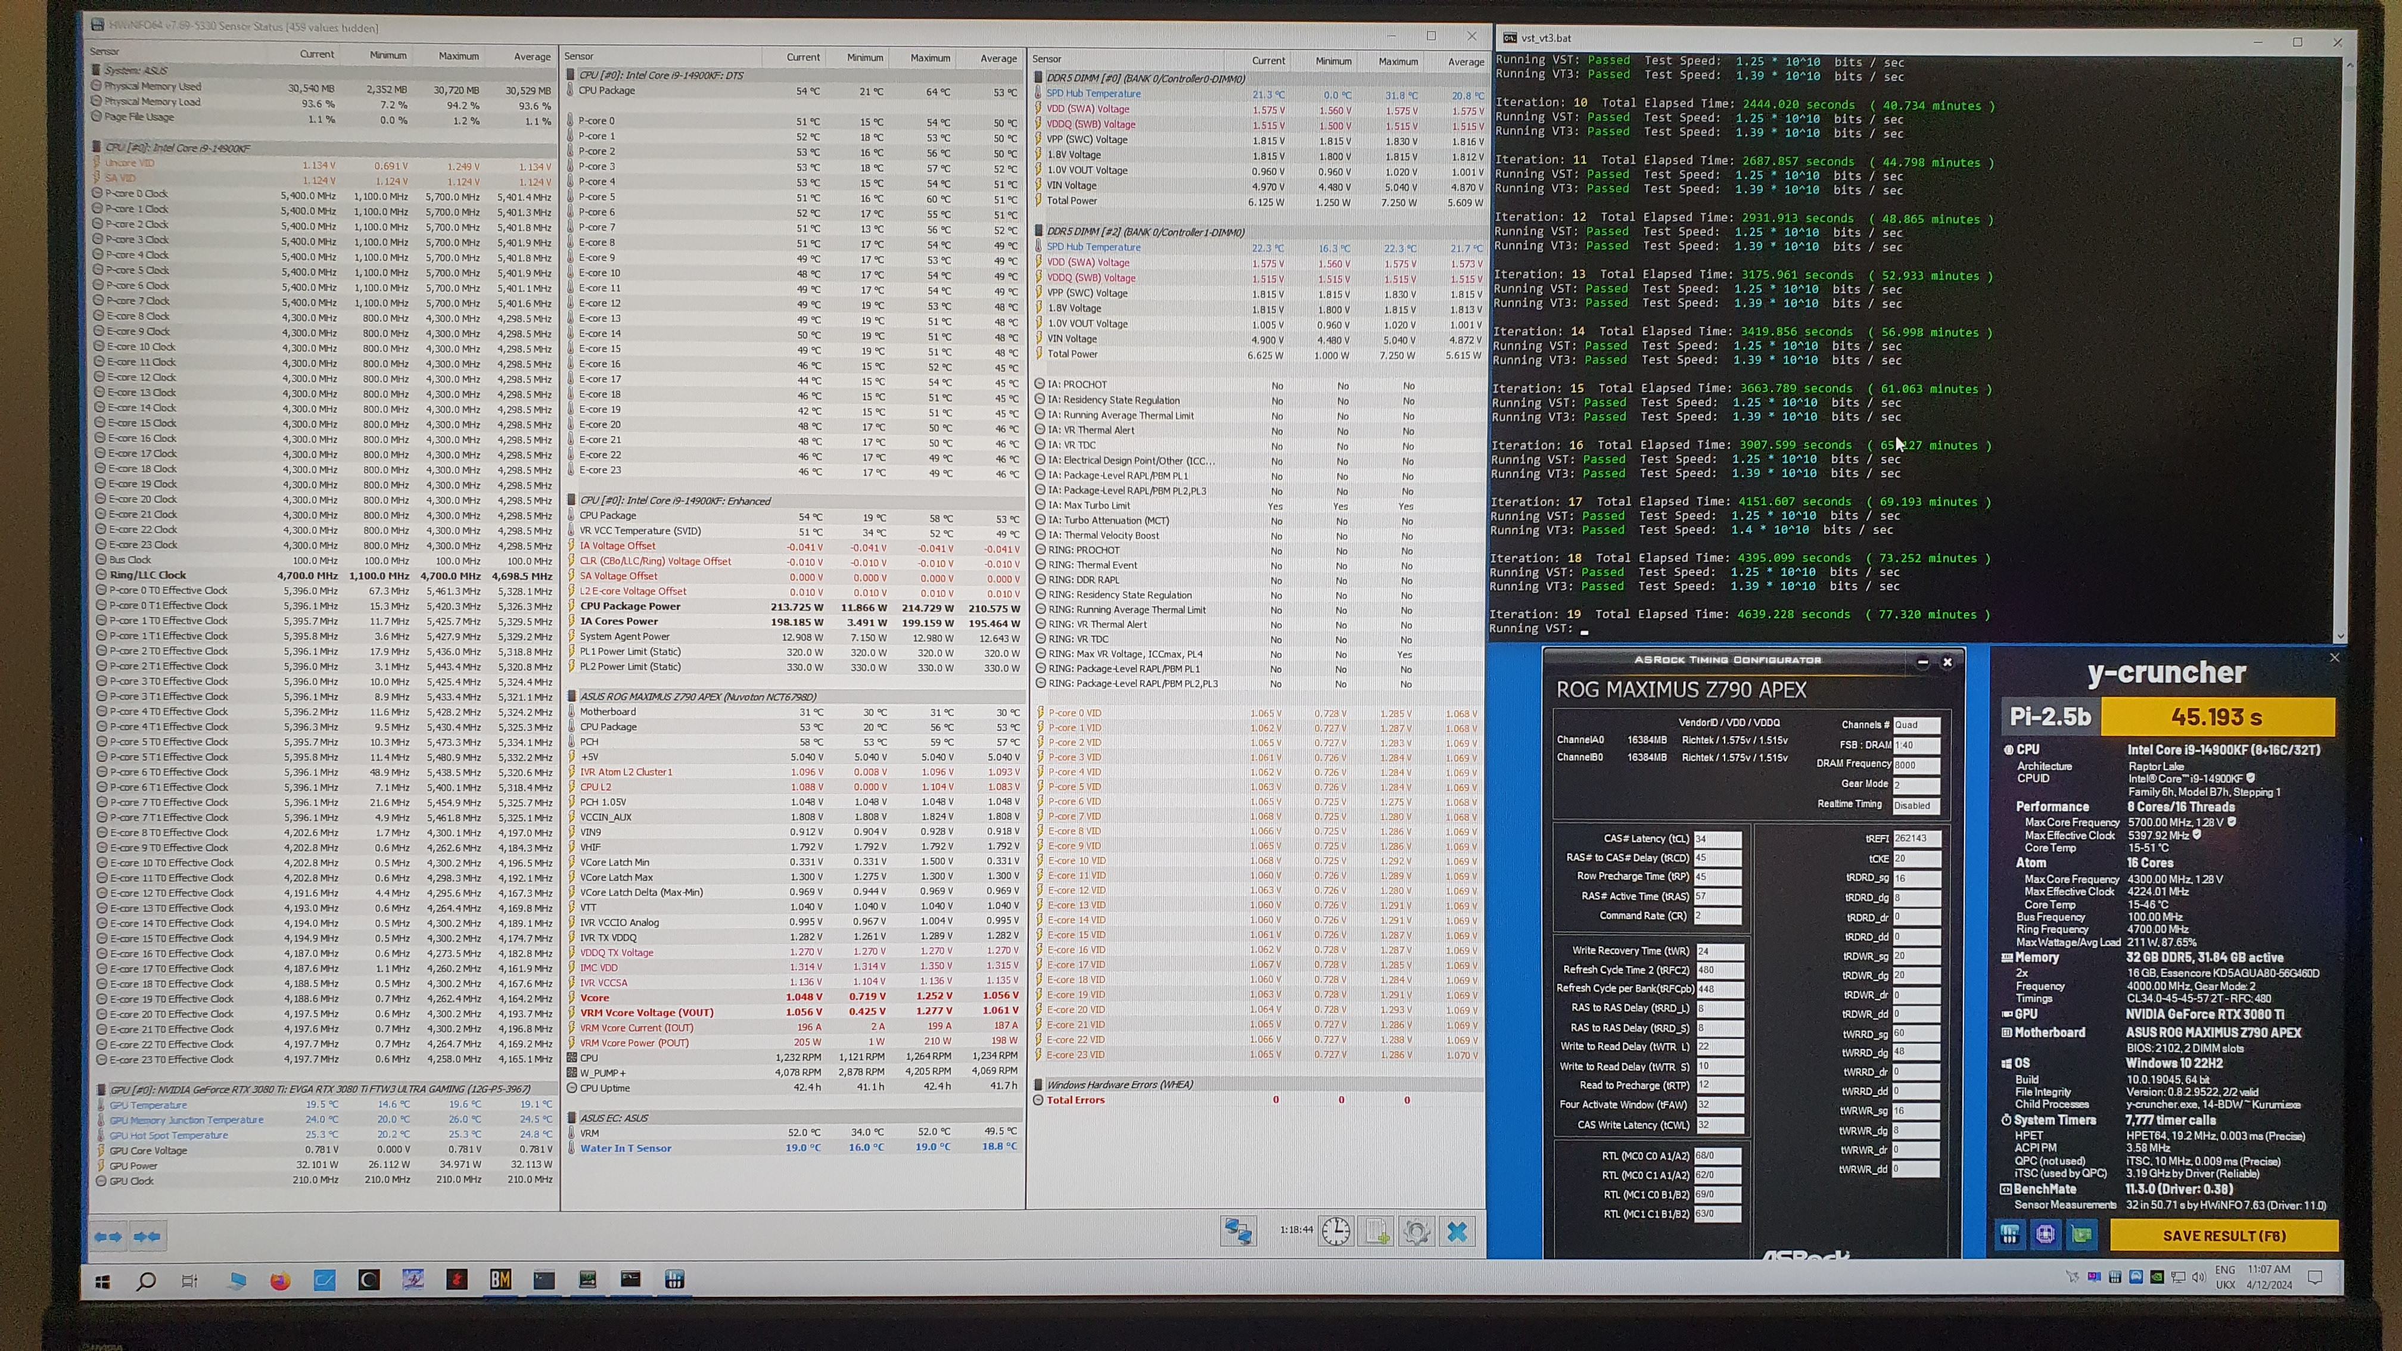2402x1351 pixels.
Task: Click HWiNFO collapse columns arrows button
Action: coord(147,1236)
